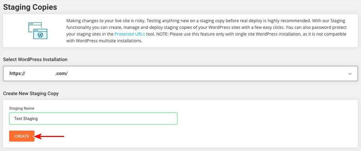Open the Protected URLs tool link
The height and width of the screenshot is (151, 361).
click(x=130, y=34)
